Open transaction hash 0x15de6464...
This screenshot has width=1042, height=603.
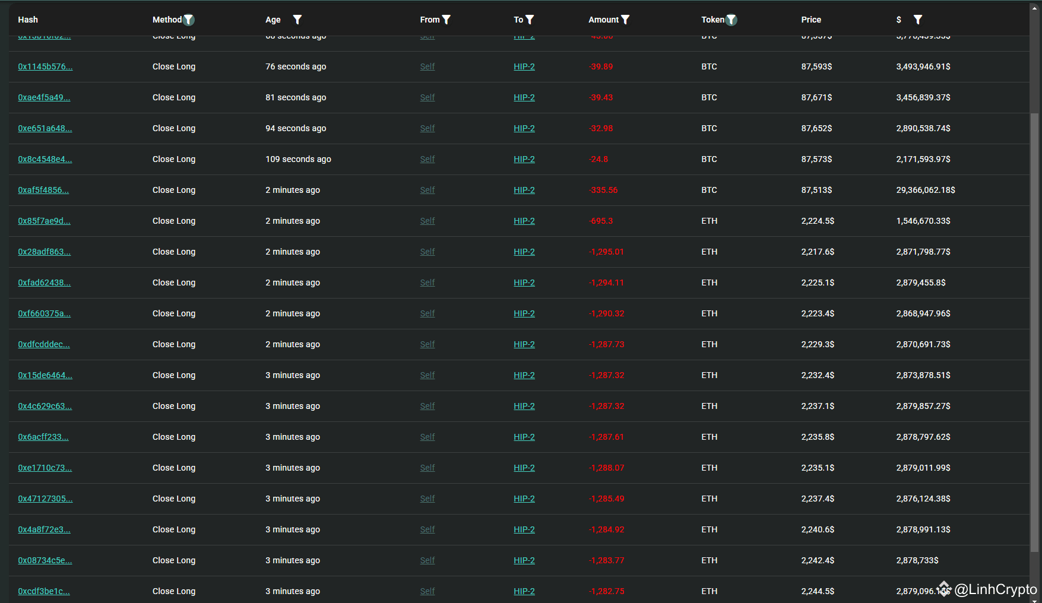[45, 375]
